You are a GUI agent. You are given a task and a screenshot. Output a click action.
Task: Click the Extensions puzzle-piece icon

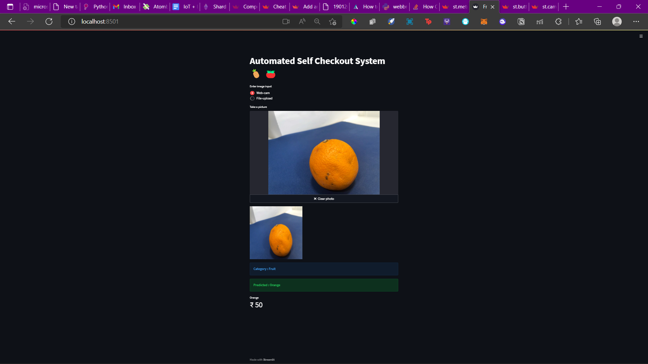tap(558, 21)
